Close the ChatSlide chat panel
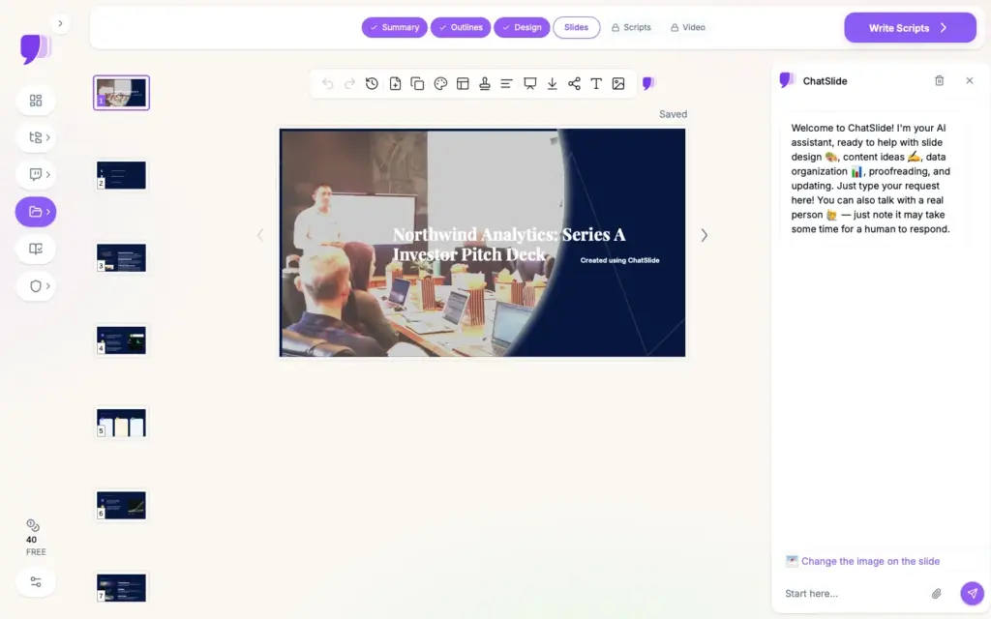Screen dimensions: 991x619 coord(970,81)
